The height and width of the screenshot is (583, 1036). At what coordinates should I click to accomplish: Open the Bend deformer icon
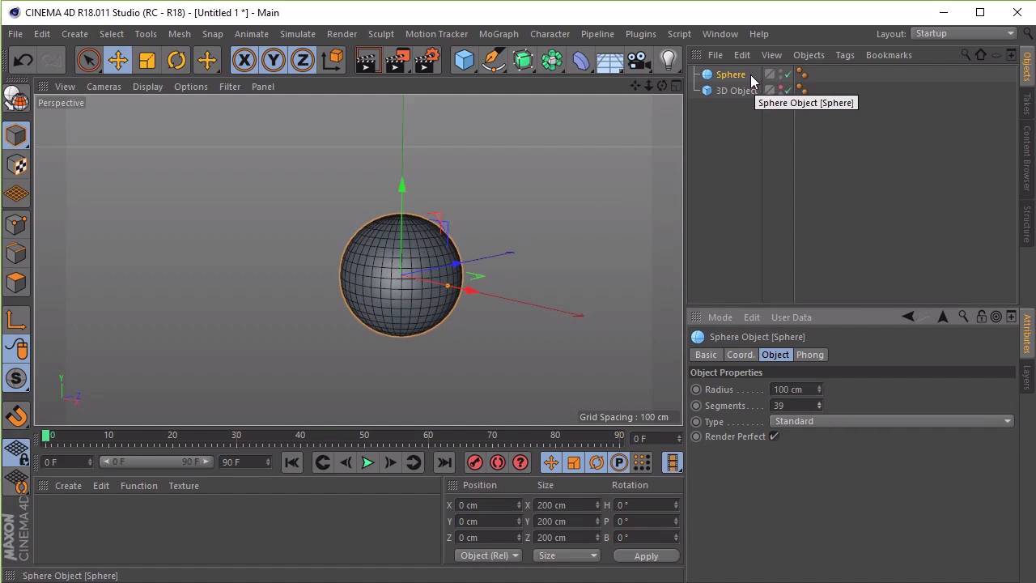tap(581, 60)
